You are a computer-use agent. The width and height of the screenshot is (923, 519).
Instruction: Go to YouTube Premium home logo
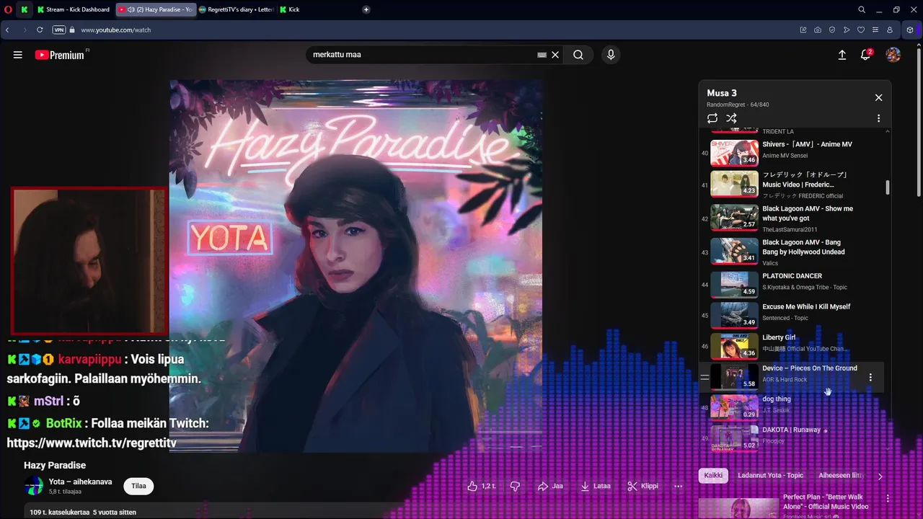[60, 55]
